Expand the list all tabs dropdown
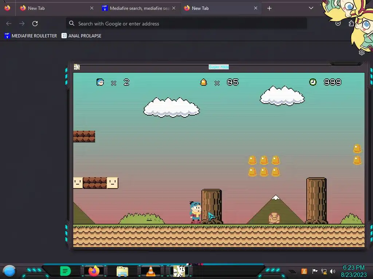 311,8
